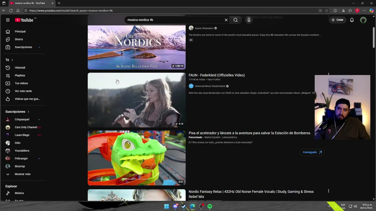Click the Consíguelo button

click(312, 152)
